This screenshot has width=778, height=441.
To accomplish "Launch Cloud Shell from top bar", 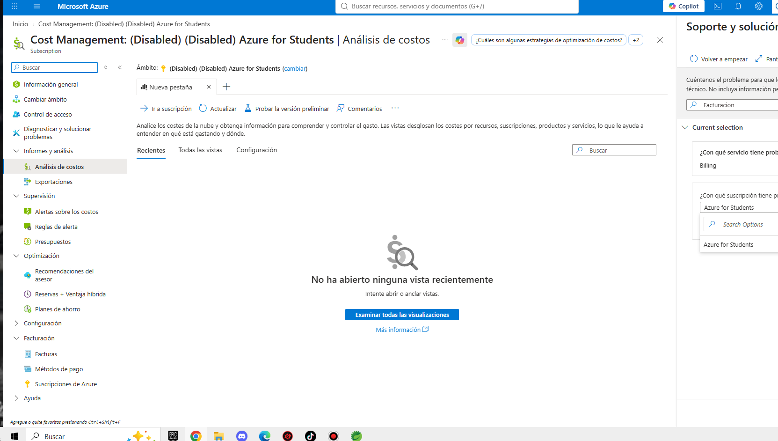I will pyautogui.click(x=718, y=7).
